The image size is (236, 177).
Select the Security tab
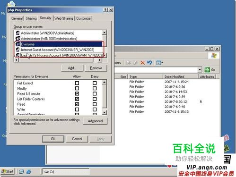pyautogui.click(x=45, y=18)
